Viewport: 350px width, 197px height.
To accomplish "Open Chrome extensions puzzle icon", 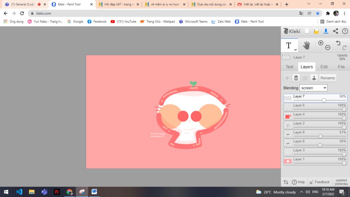I will point(328,13).
